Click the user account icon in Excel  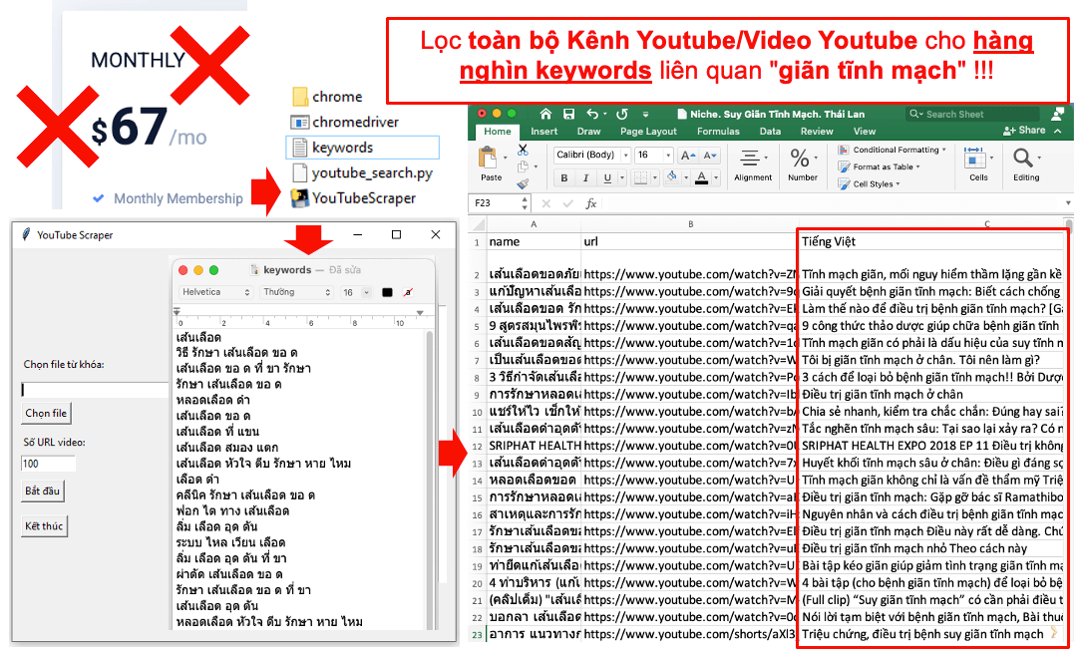click(1057, 114)
